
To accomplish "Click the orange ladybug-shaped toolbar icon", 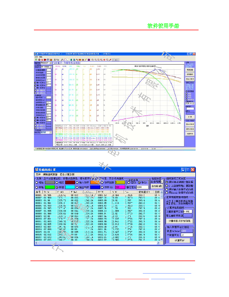I will (x=51, y=60).
